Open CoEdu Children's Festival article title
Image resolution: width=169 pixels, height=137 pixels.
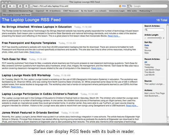(x=40, y=94)
